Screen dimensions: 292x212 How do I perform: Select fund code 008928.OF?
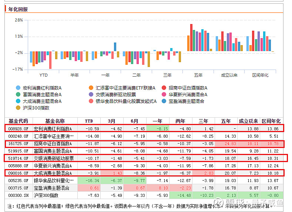click(18, 129)
